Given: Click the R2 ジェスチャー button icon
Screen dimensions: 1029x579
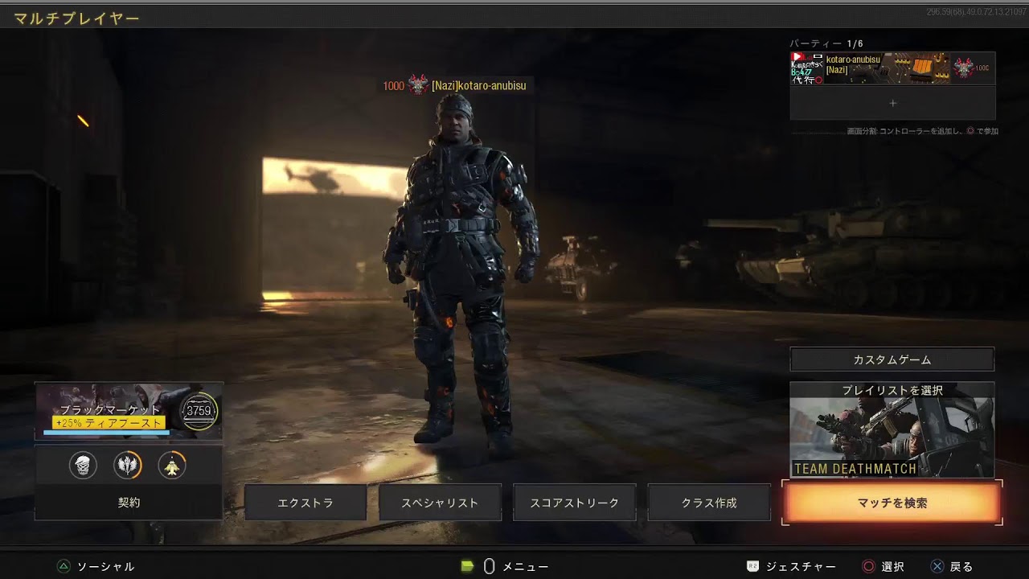Looking at the screenshot, I should (752, 566).
